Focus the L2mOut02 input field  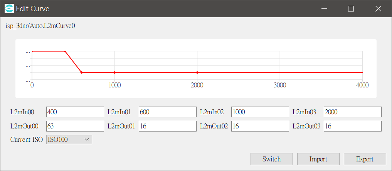coord(260,126)
